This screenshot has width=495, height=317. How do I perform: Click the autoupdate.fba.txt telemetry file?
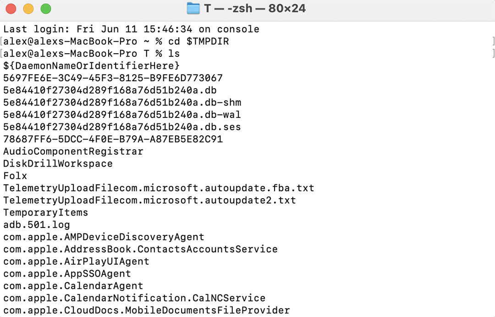pos(159,188)
